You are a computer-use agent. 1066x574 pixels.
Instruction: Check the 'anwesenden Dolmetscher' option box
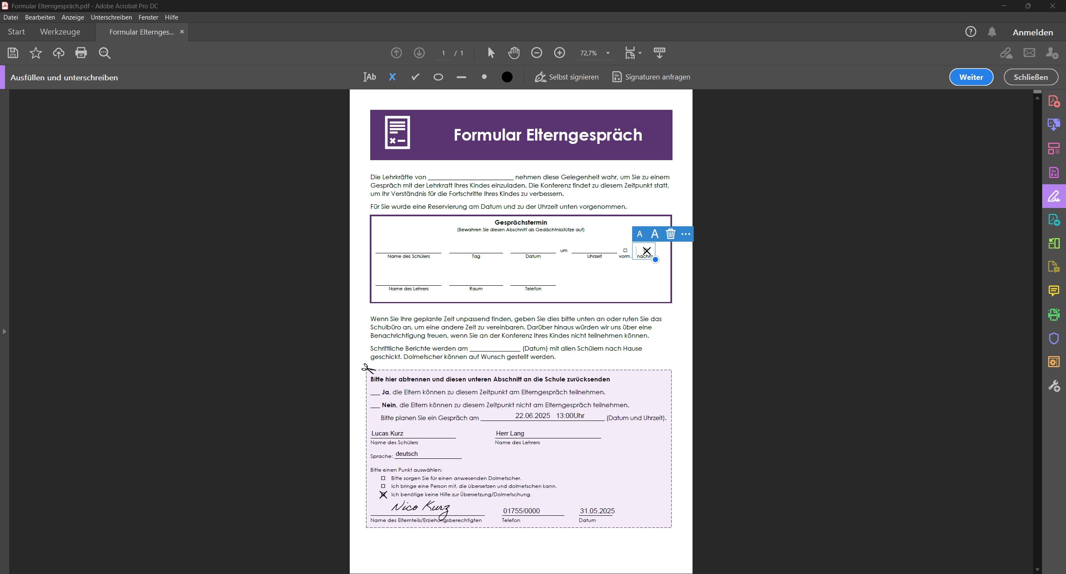point(383,478)
